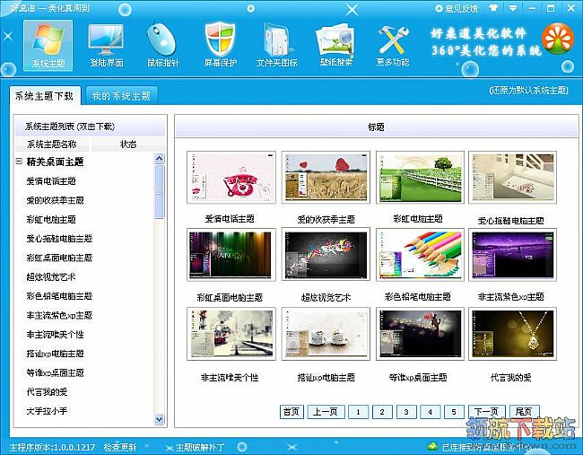Click the 下一页 next page button
The image size is (583, 455).
pyautogui.click(x=486, y=411)
